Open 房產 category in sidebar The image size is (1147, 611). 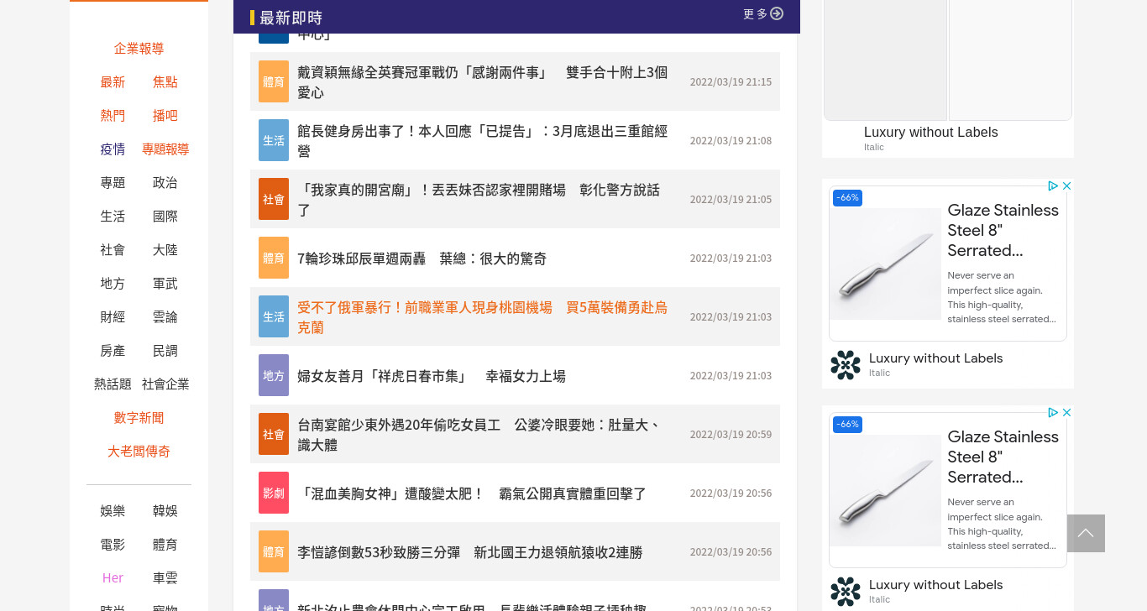(x=113, y=351)
